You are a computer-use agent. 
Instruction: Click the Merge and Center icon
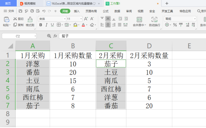click(139, 19)
